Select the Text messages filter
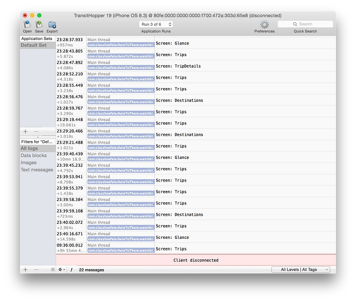This screenshot has width=356, height=302. (36, 170)
